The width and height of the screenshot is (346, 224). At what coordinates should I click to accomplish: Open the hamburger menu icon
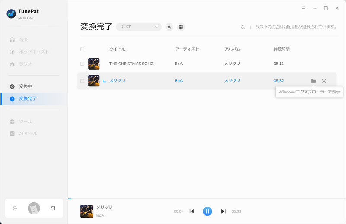(304, 8)
